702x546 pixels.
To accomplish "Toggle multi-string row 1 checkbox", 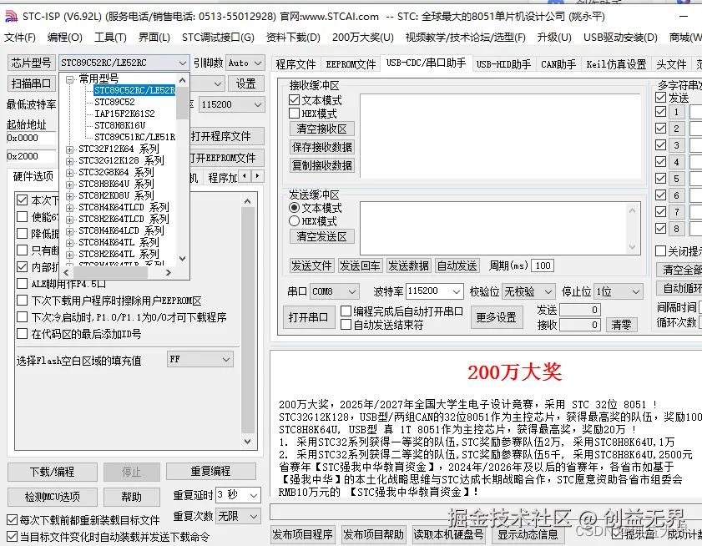I will coord(660,112).
